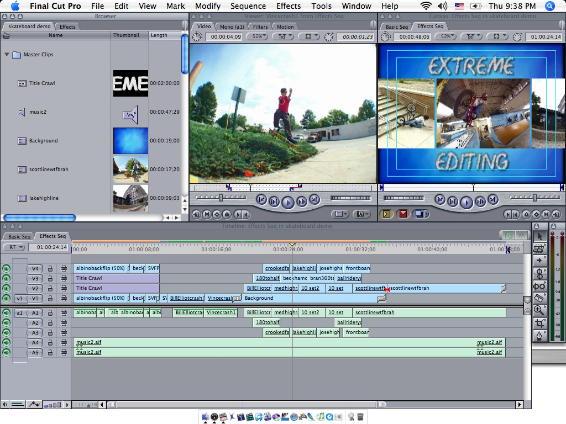The width and height of the screenshot is (566, 424).
Task: Switch to Effects tab in Browser
Action: pos(67,26)
